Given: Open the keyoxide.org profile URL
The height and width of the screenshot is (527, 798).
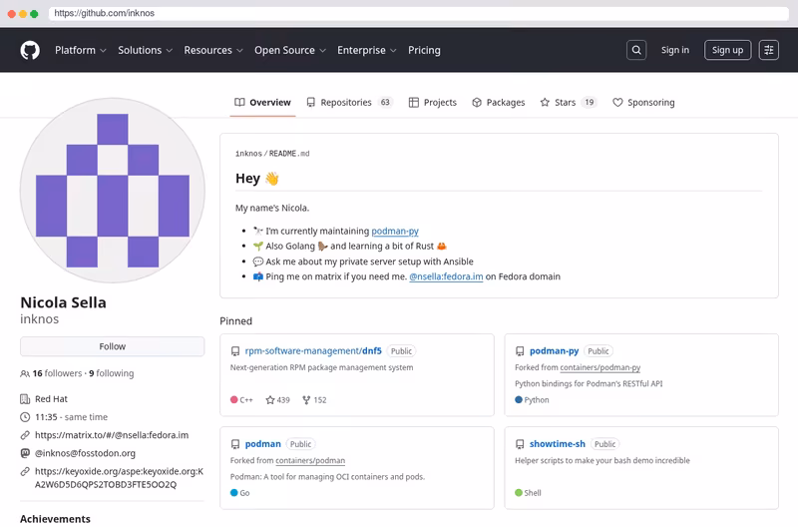Looking at the screenshot, I should point(119,478).
